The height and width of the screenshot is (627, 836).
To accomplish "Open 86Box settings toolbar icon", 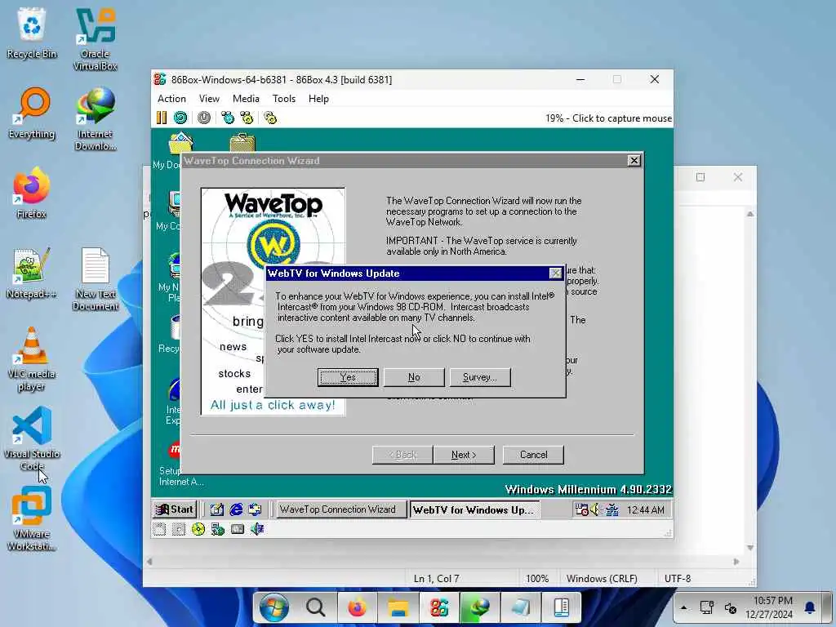I will [270, 118].
